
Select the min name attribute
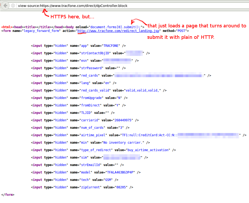point(84,143)
